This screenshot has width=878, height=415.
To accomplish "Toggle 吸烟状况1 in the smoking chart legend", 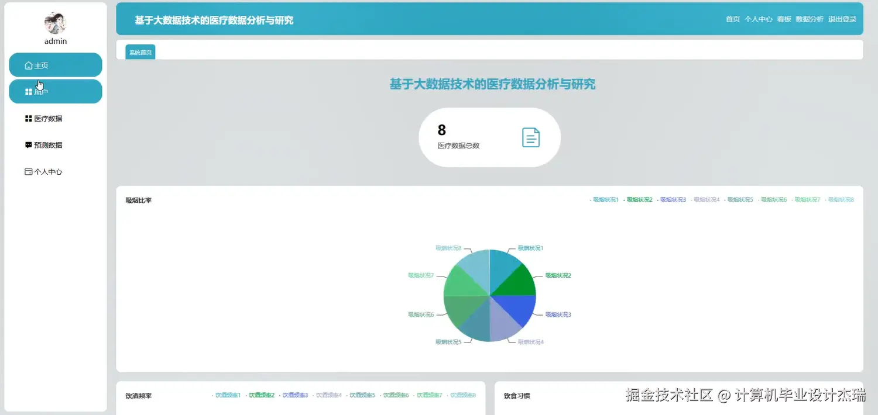I will 604,200.
